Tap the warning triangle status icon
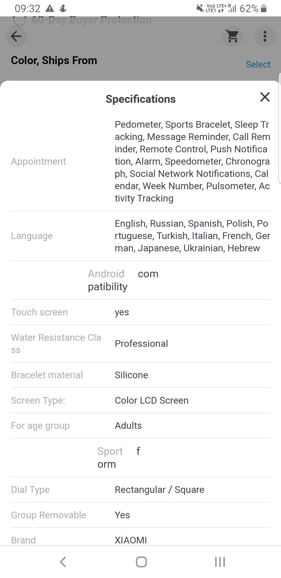Screen dimensions: 281x578 [x=50, y=8]
